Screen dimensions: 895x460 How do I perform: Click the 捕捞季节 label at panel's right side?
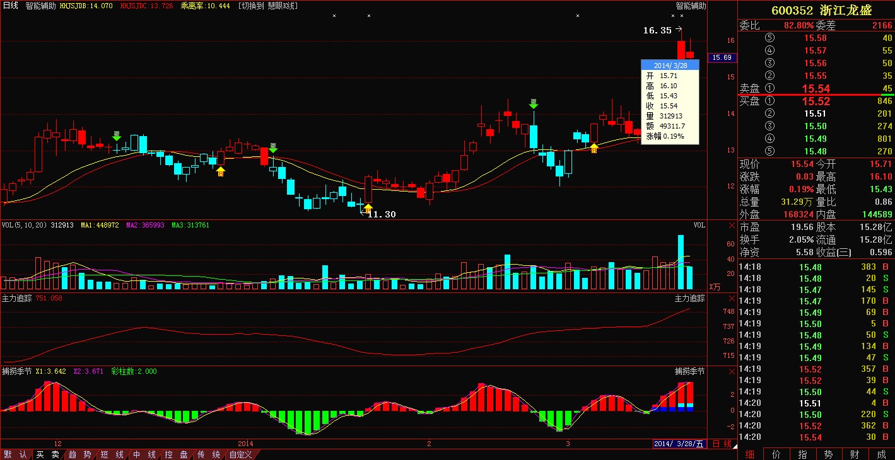tap(690, 371)
